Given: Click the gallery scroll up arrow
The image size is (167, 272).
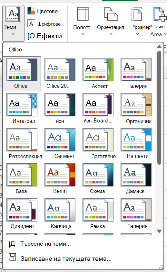Looking at the screenshot, I should pyautogui.click(x=159, y=47).
